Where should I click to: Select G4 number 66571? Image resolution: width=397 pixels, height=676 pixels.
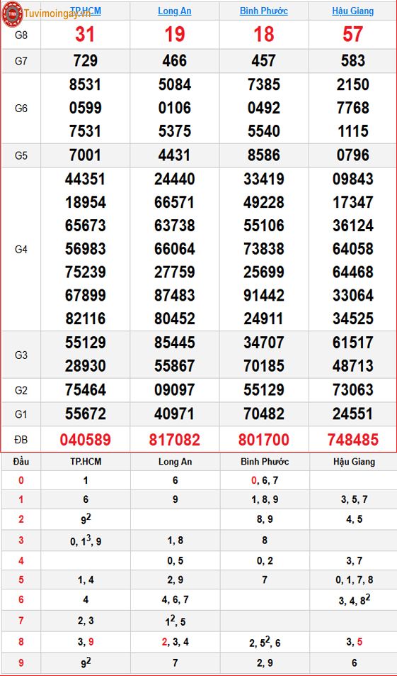click(x=174, y=203)
